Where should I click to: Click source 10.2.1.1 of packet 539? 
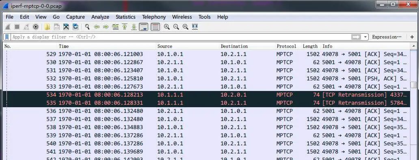point(170,135)
